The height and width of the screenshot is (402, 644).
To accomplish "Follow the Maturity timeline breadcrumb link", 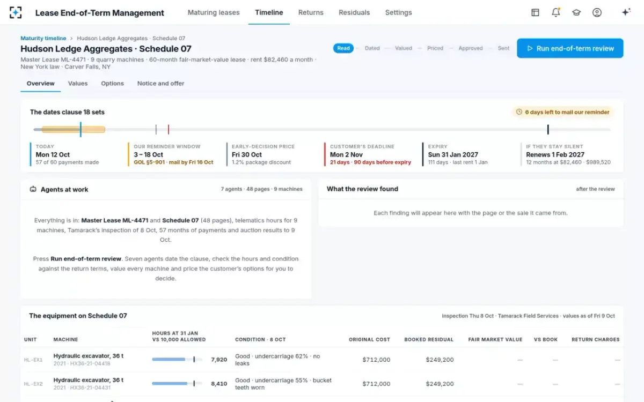I will pyautogui.click(x=43, y=39).
